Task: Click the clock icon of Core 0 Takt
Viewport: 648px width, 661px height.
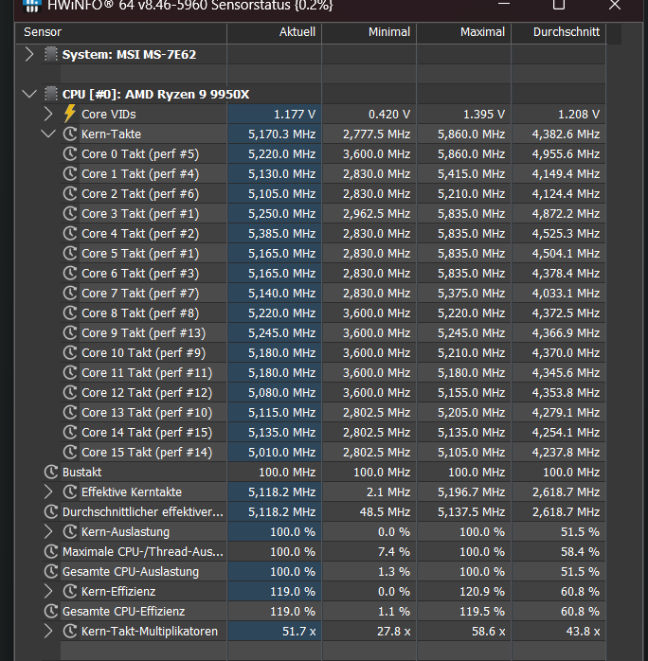Action: pos(69,153)
